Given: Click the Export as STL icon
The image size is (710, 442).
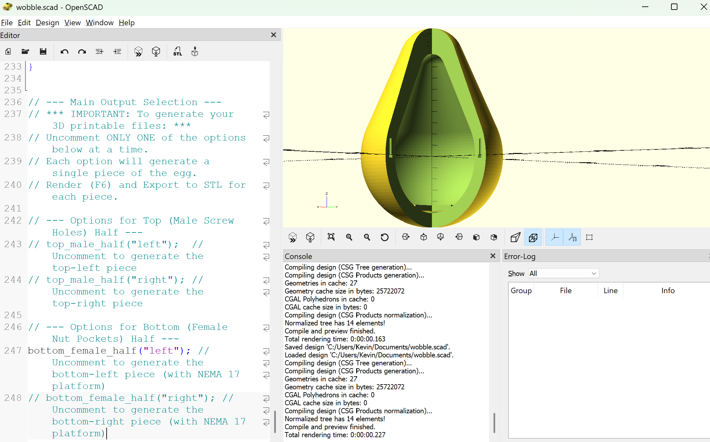Looking at the screenshot, I should (x=177, y=51).
